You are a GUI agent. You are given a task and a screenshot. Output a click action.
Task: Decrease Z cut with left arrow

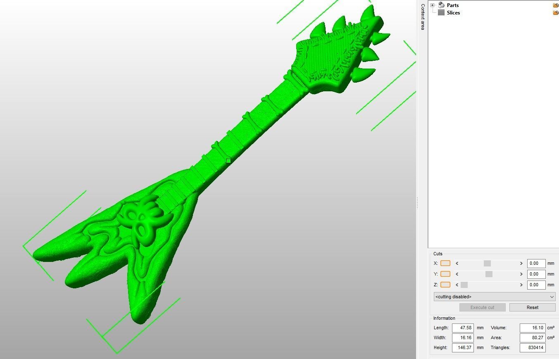(457, 285)
